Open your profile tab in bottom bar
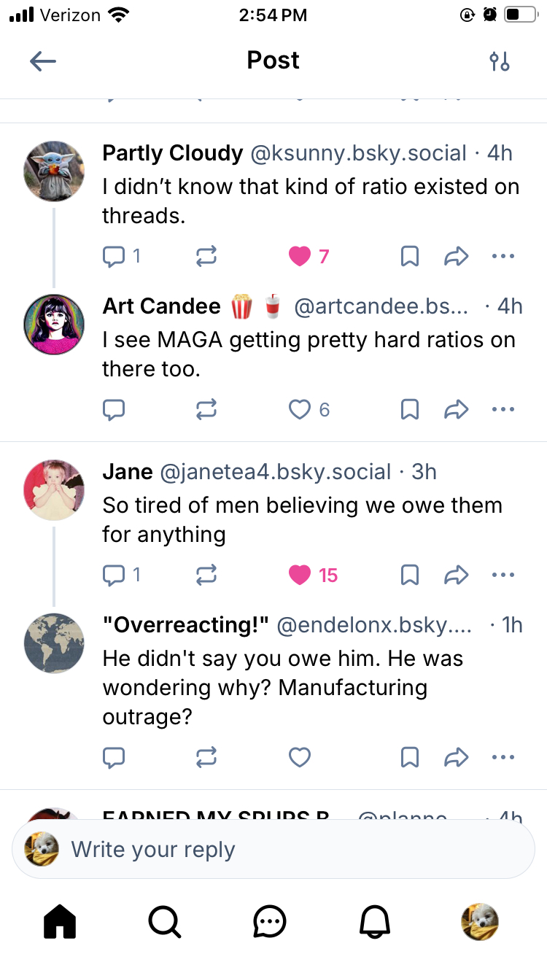This screenshot has height=973, width=547. point(480,923)
